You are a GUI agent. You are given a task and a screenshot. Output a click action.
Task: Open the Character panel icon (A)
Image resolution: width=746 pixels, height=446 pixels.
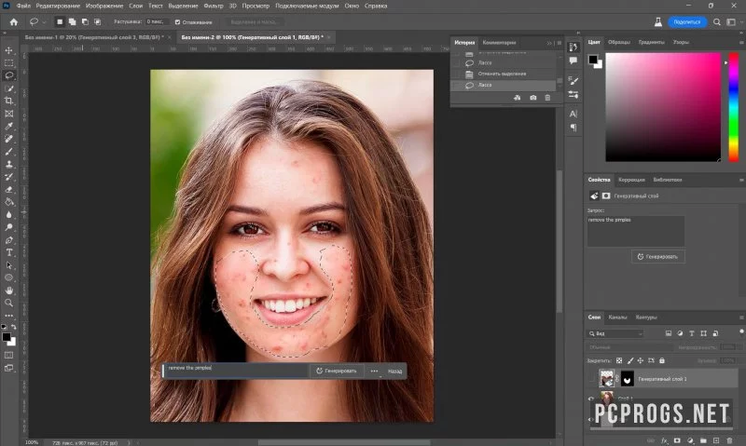pyautogui.click(x=573, y=114)
